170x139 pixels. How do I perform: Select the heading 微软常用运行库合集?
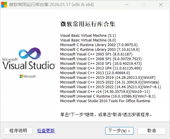click(88, 24)
